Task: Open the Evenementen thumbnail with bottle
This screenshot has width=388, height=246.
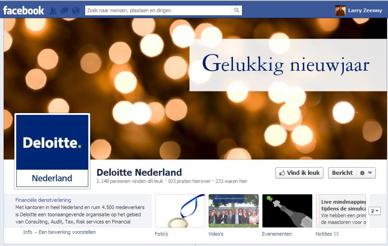Action: coord(288,211)
